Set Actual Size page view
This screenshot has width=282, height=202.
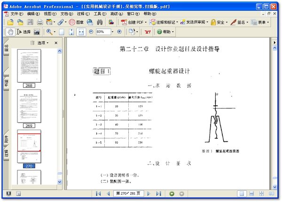click(62, 32)
